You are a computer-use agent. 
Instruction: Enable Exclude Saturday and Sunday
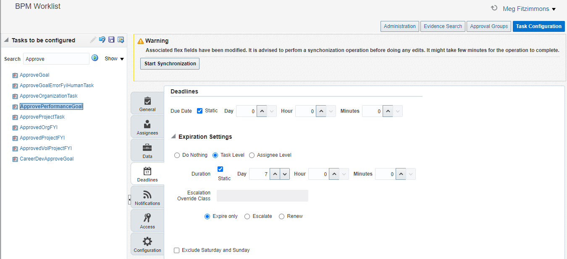pos(177,250)
